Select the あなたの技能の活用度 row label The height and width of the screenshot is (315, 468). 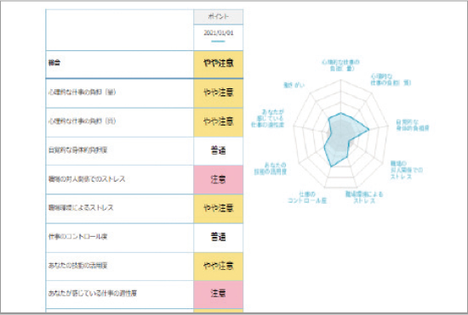point(77,265)
